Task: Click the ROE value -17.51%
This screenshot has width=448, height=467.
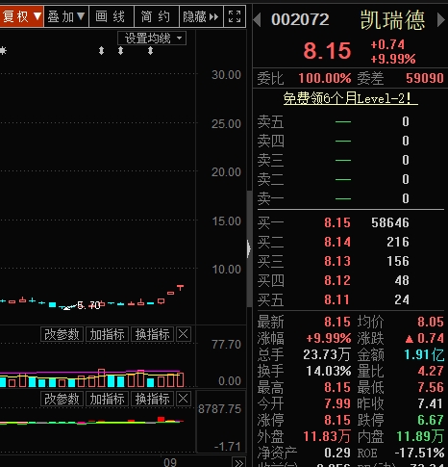Action: 419,453
